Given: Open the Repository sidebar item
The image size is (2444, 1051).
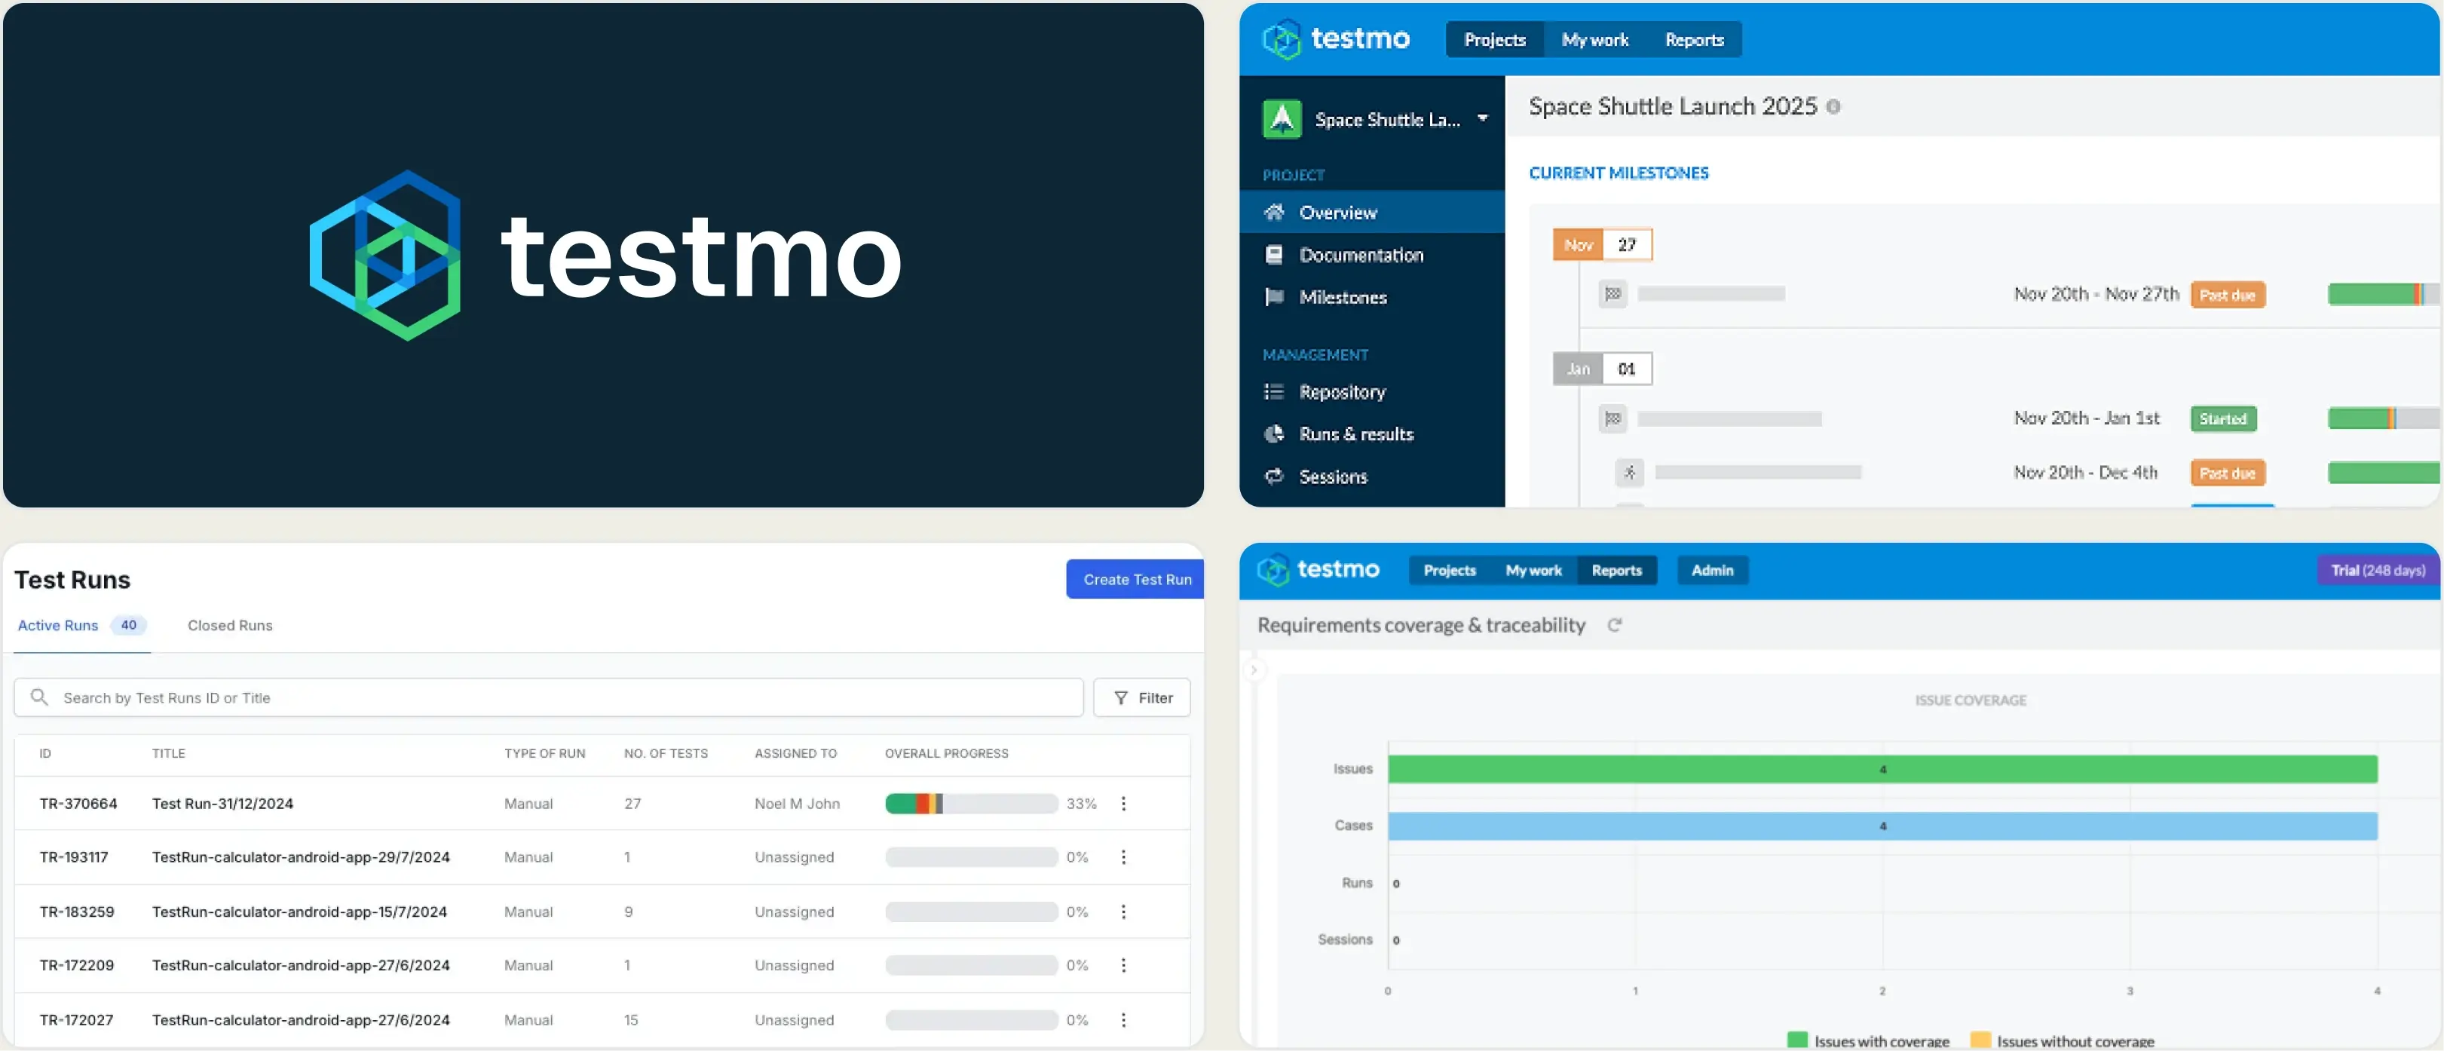Looking at the screenshot, I should pyautogui.click(x=1372, y=391).
